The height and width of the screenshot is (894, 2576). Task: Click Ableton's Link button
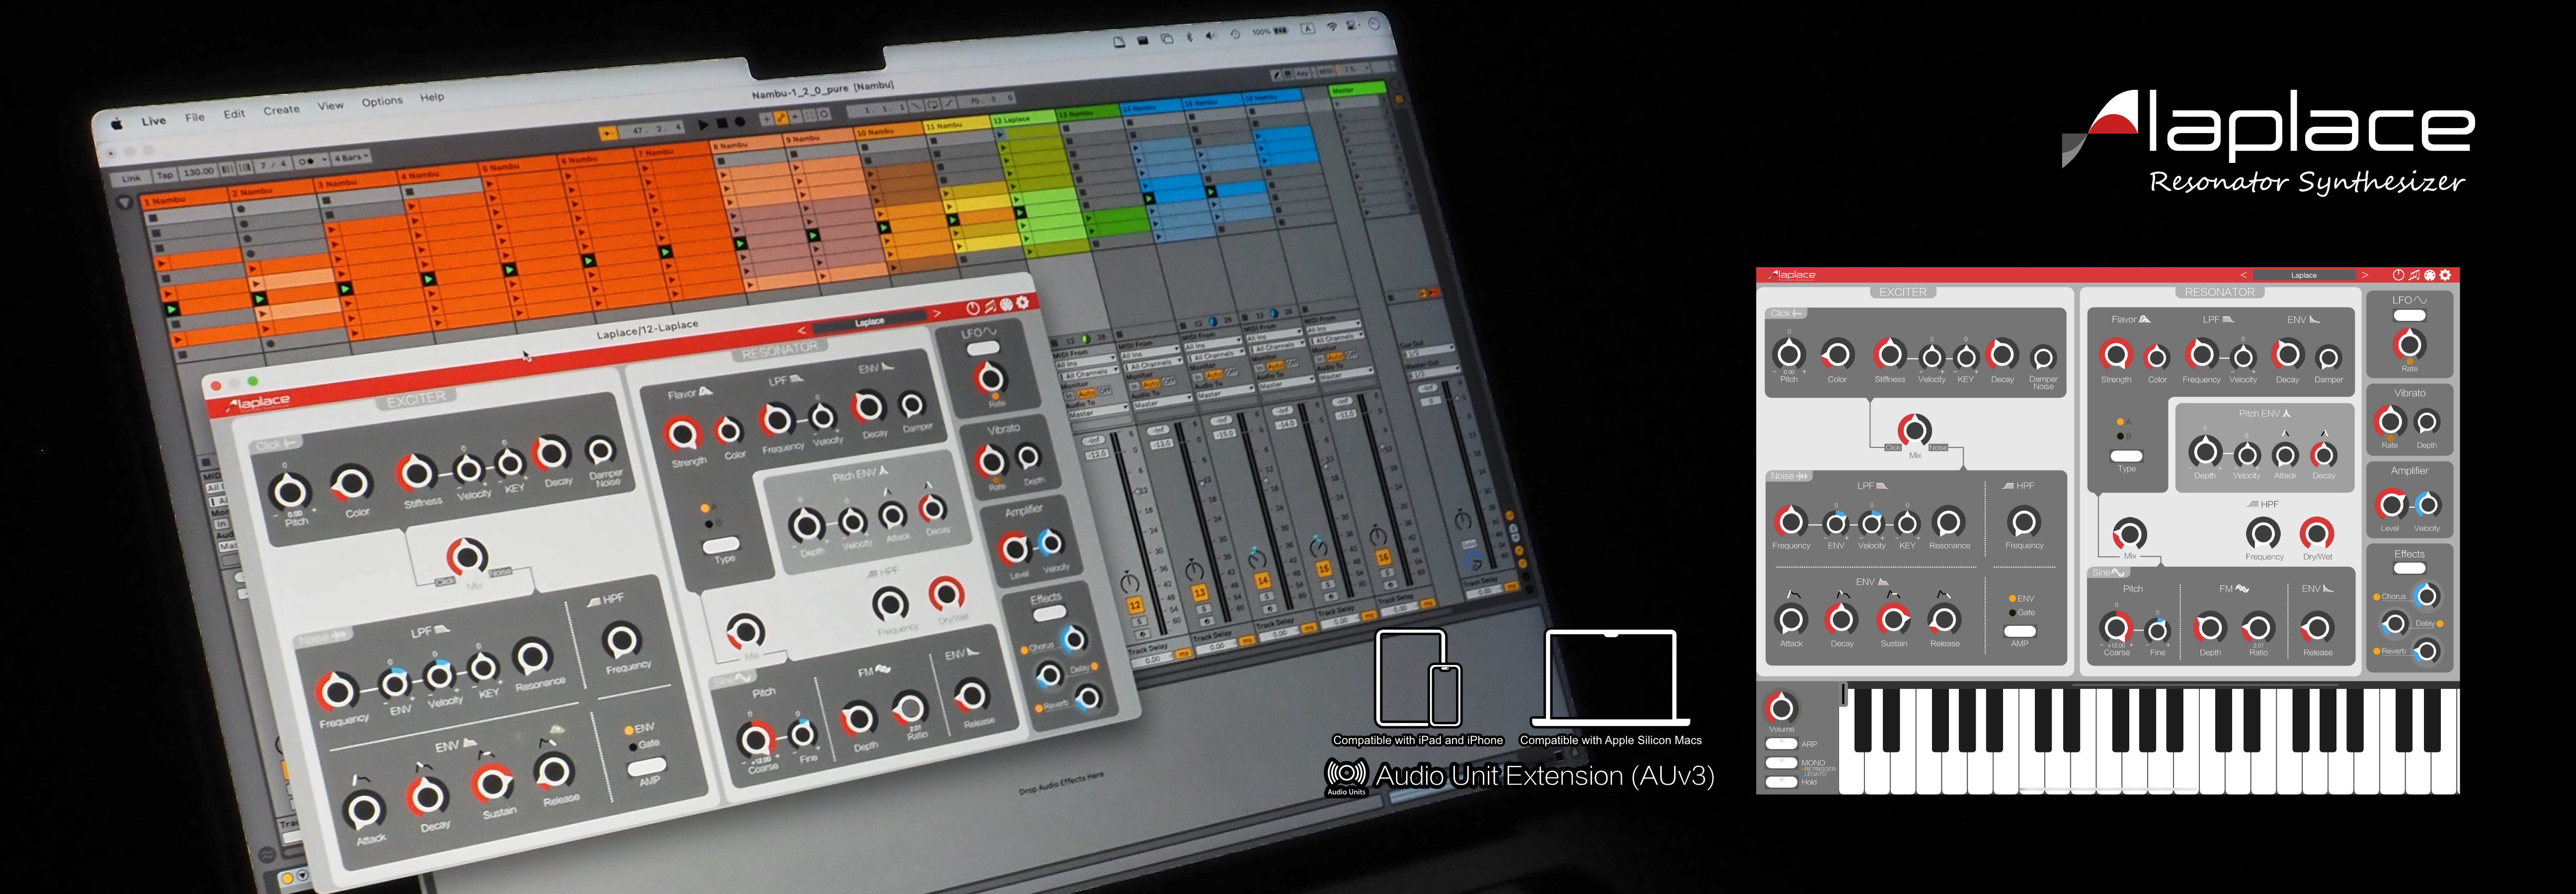coord(131,179)
